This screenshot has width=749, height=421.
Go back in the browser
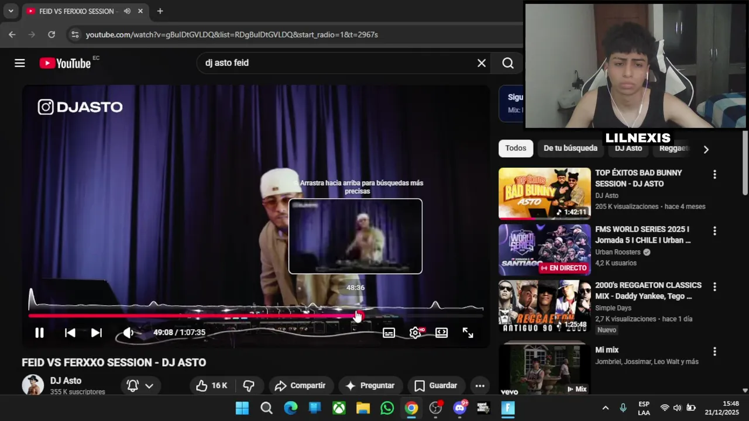point(12,34)
